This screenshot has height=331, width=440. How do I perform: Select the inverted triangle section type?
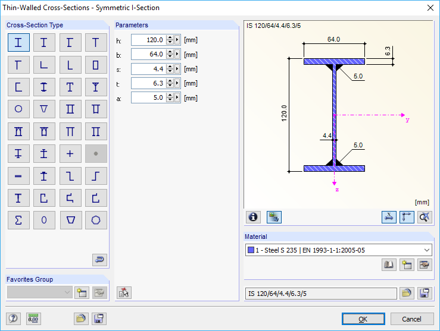pos(44,109)
